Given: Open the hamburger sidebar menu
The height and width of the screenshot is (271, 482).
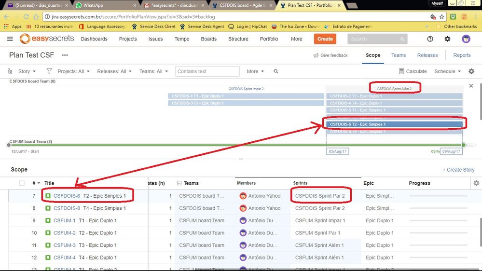Looking at the screenshot, I should click(x=10, y=39).
